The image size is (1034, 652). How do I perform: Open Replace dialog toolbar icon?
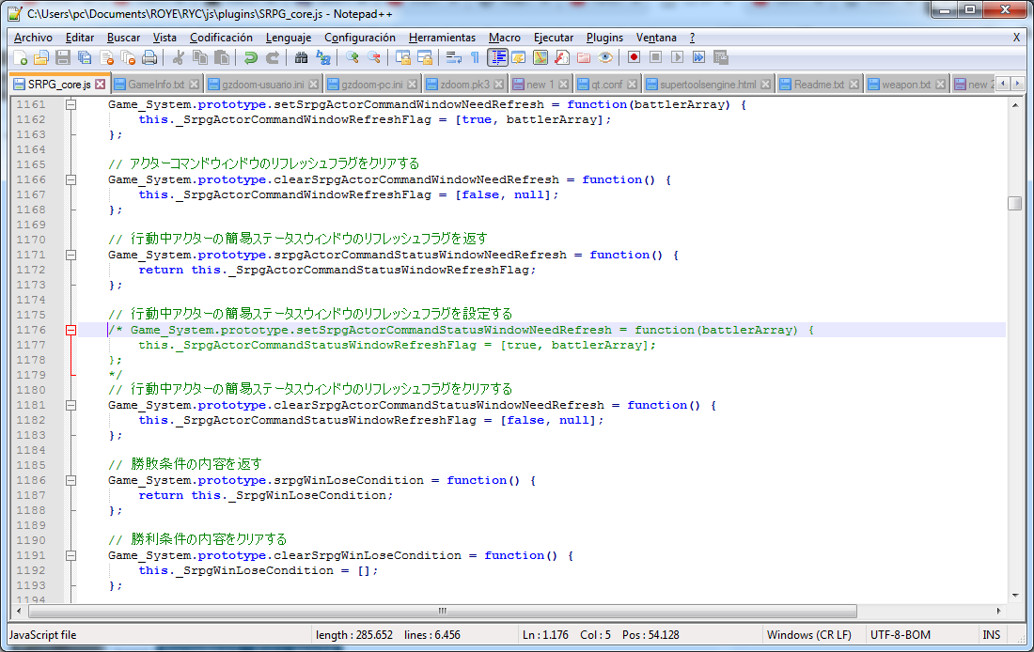[x=322, y=58]
